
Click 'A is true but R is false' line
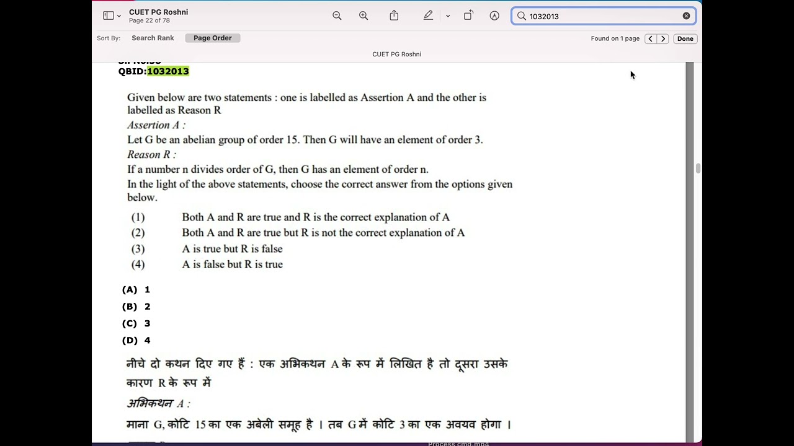(232, 249)
